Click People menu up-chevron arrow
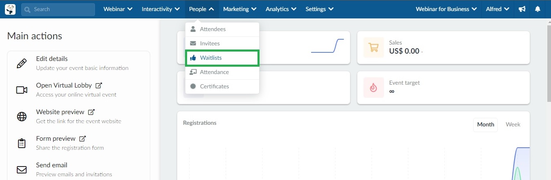This screenshot has width=551, height=180. click(x=211, y=9)
